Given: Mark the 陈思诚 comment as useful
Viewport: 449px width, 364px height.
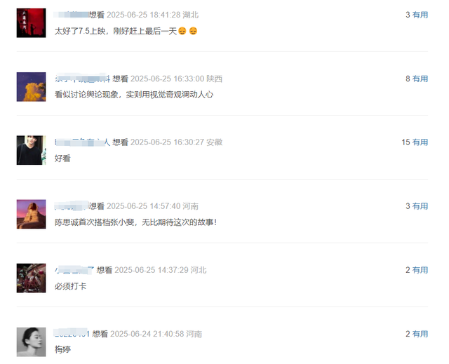Looking at the screenshot, I should pyautogui.click(x=420, y=206).
